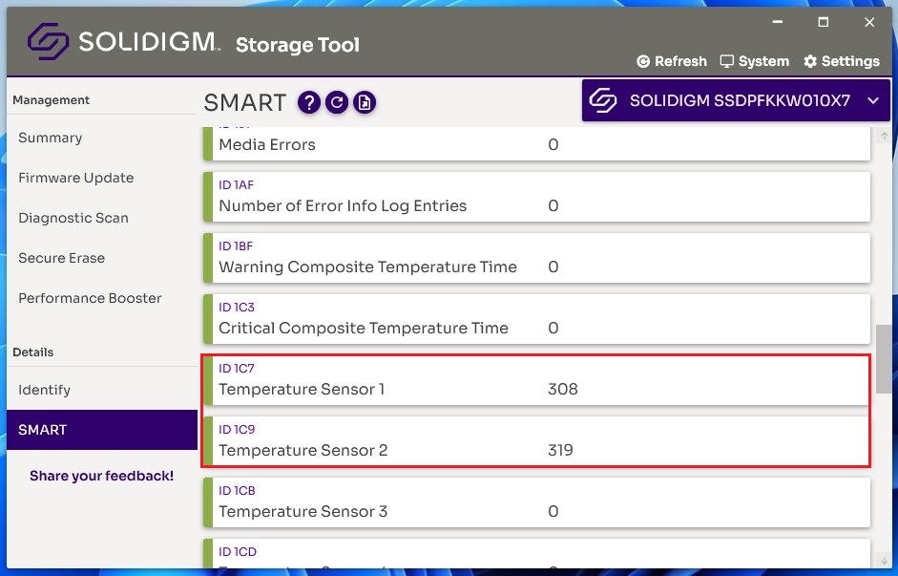Click the Storage Tool title text

pyautogui.click(x=297, y=45)
